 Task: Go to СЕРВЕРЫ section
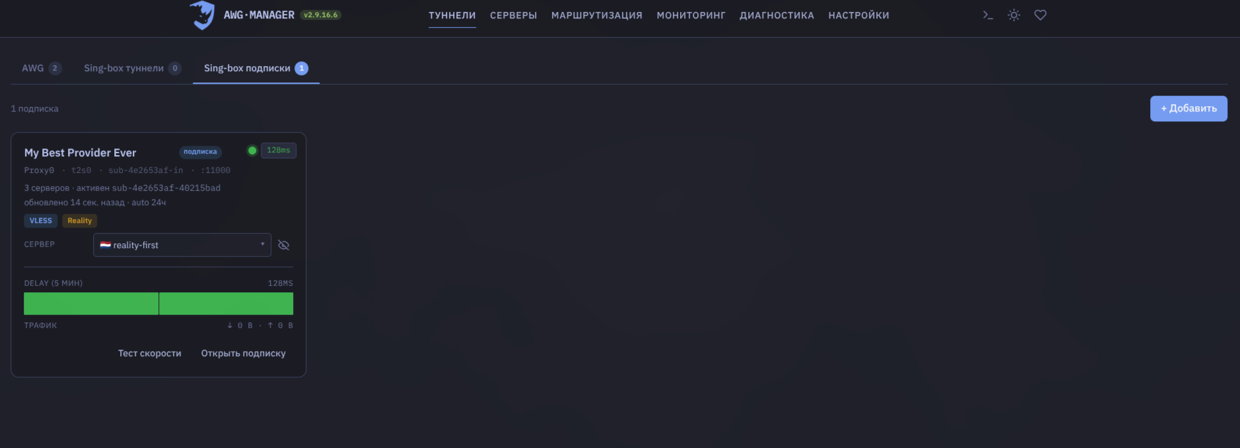514,15
